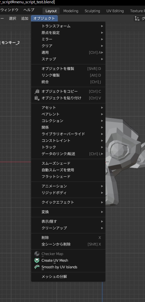
Task: Choose オブジェクトを貼り付け entry
Action: coord(68,98)
